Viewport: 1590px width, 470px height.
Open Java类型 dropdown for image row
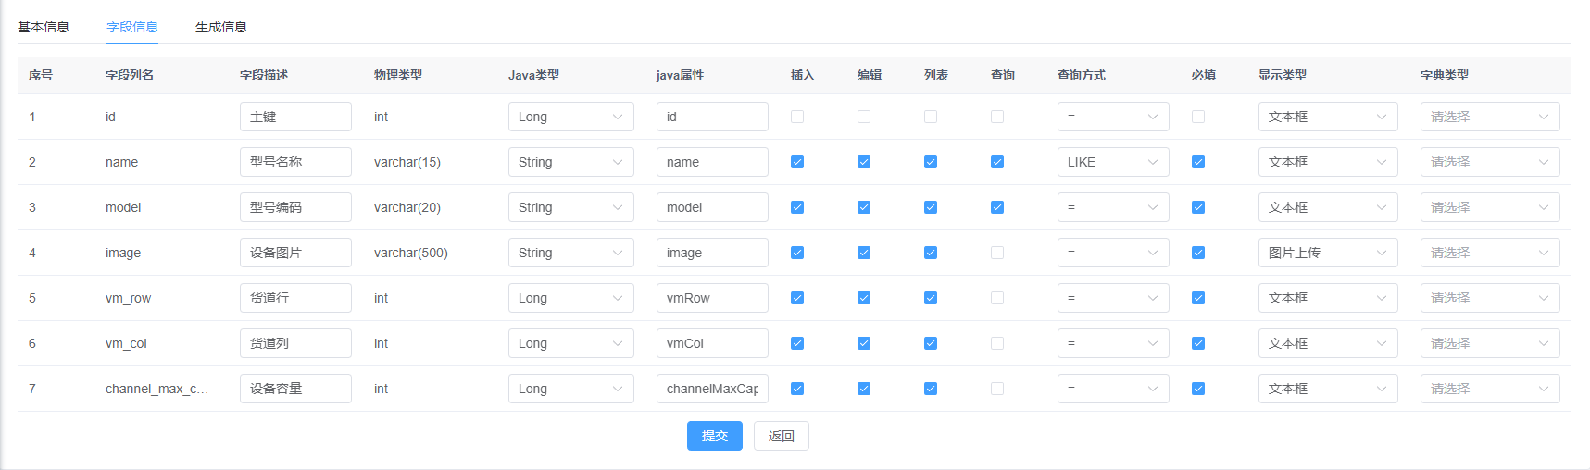(571, 253)
